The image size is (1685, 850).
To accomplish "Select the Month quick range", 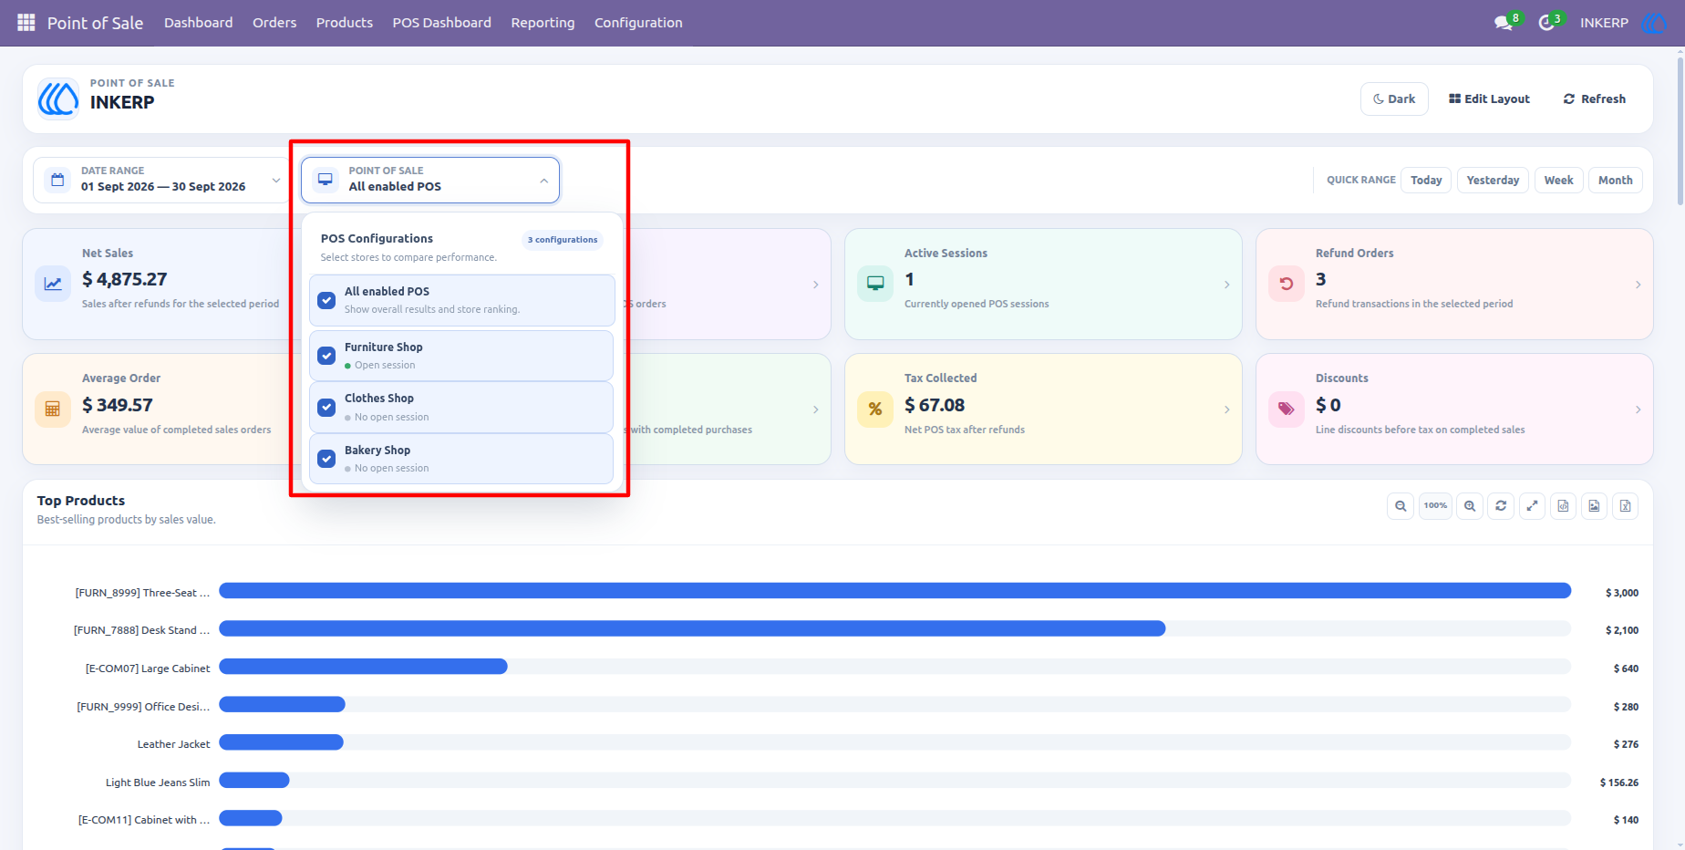I will pos(1616,180).
